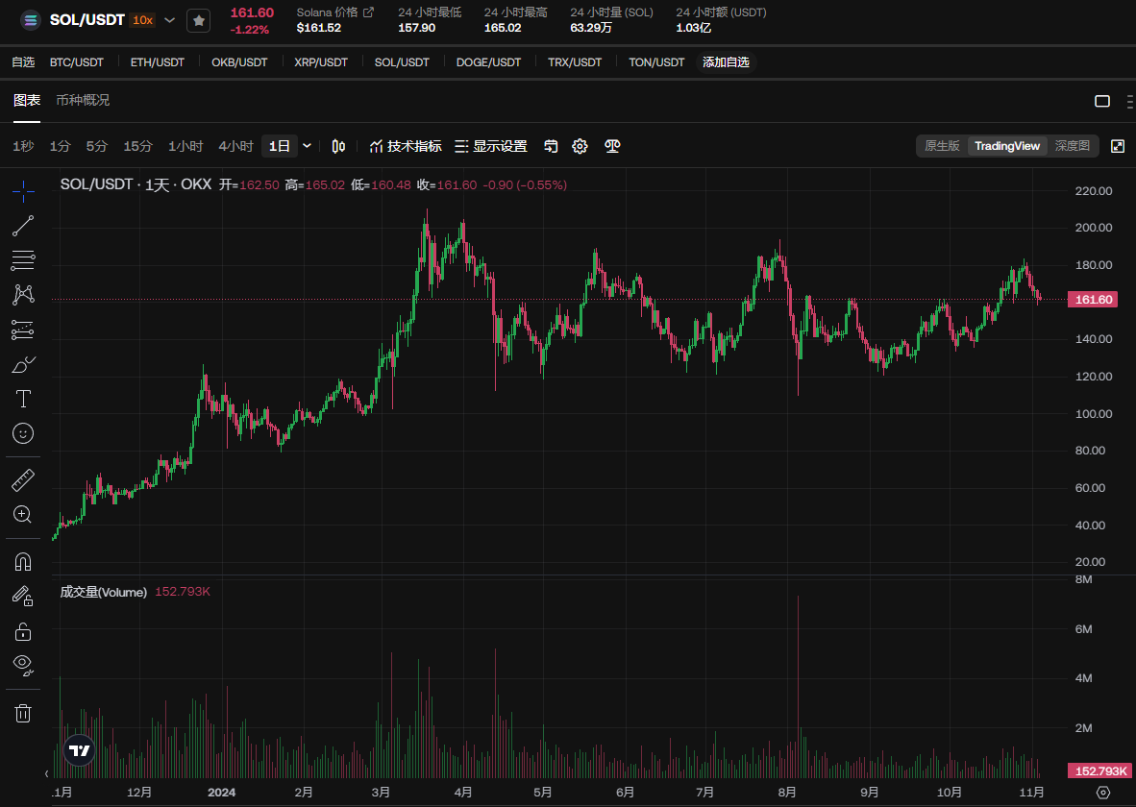Select the 1秒 interval
This screenshot has width=1136, height=807.
pos(23,146)
